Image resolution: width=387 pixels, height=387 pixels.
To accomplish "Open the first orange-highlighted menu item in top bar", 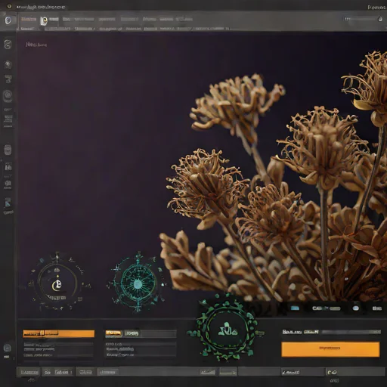I will point(29,19).
